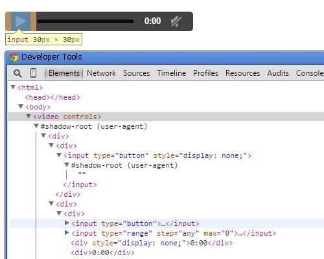
Task: Expand the input type="range" node
Action: pyautogui.click(x=67, y=232)
